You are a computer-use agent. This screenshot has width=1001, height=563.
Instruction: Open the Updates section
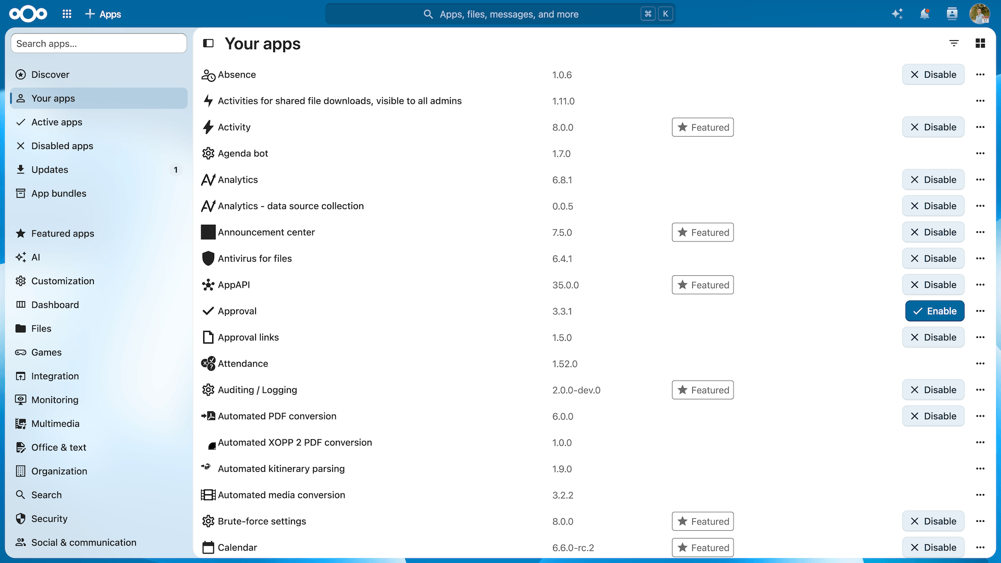99,169
